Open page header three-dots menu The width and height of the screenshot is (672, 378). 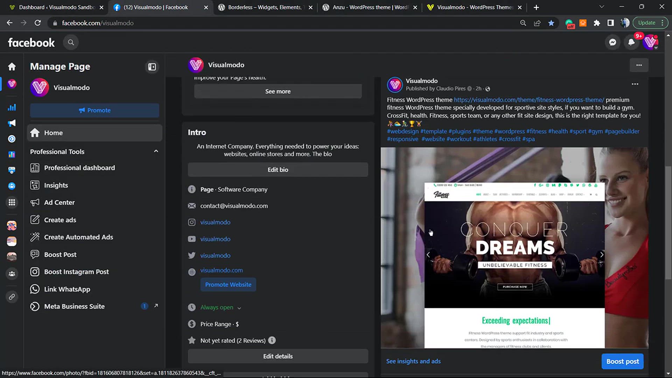[639, 65]
